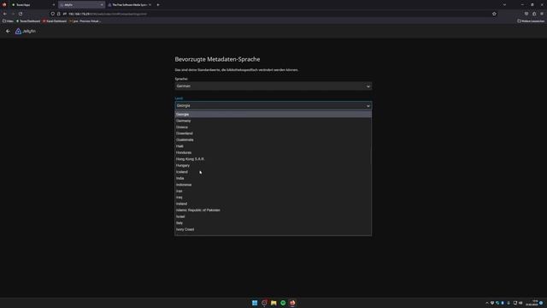Bookmark this page with the star icon

point(494,14)
